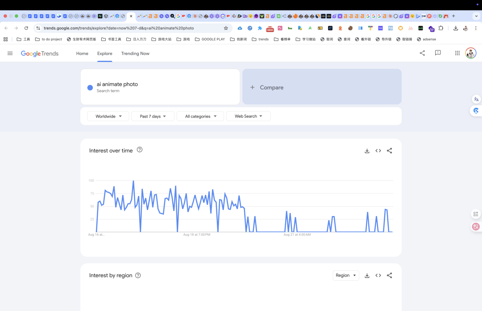Image resolution: width=482 pixels, height=311 pixels.
Task: Open the Google Trends hamburger menu
Action: point(10,53)
